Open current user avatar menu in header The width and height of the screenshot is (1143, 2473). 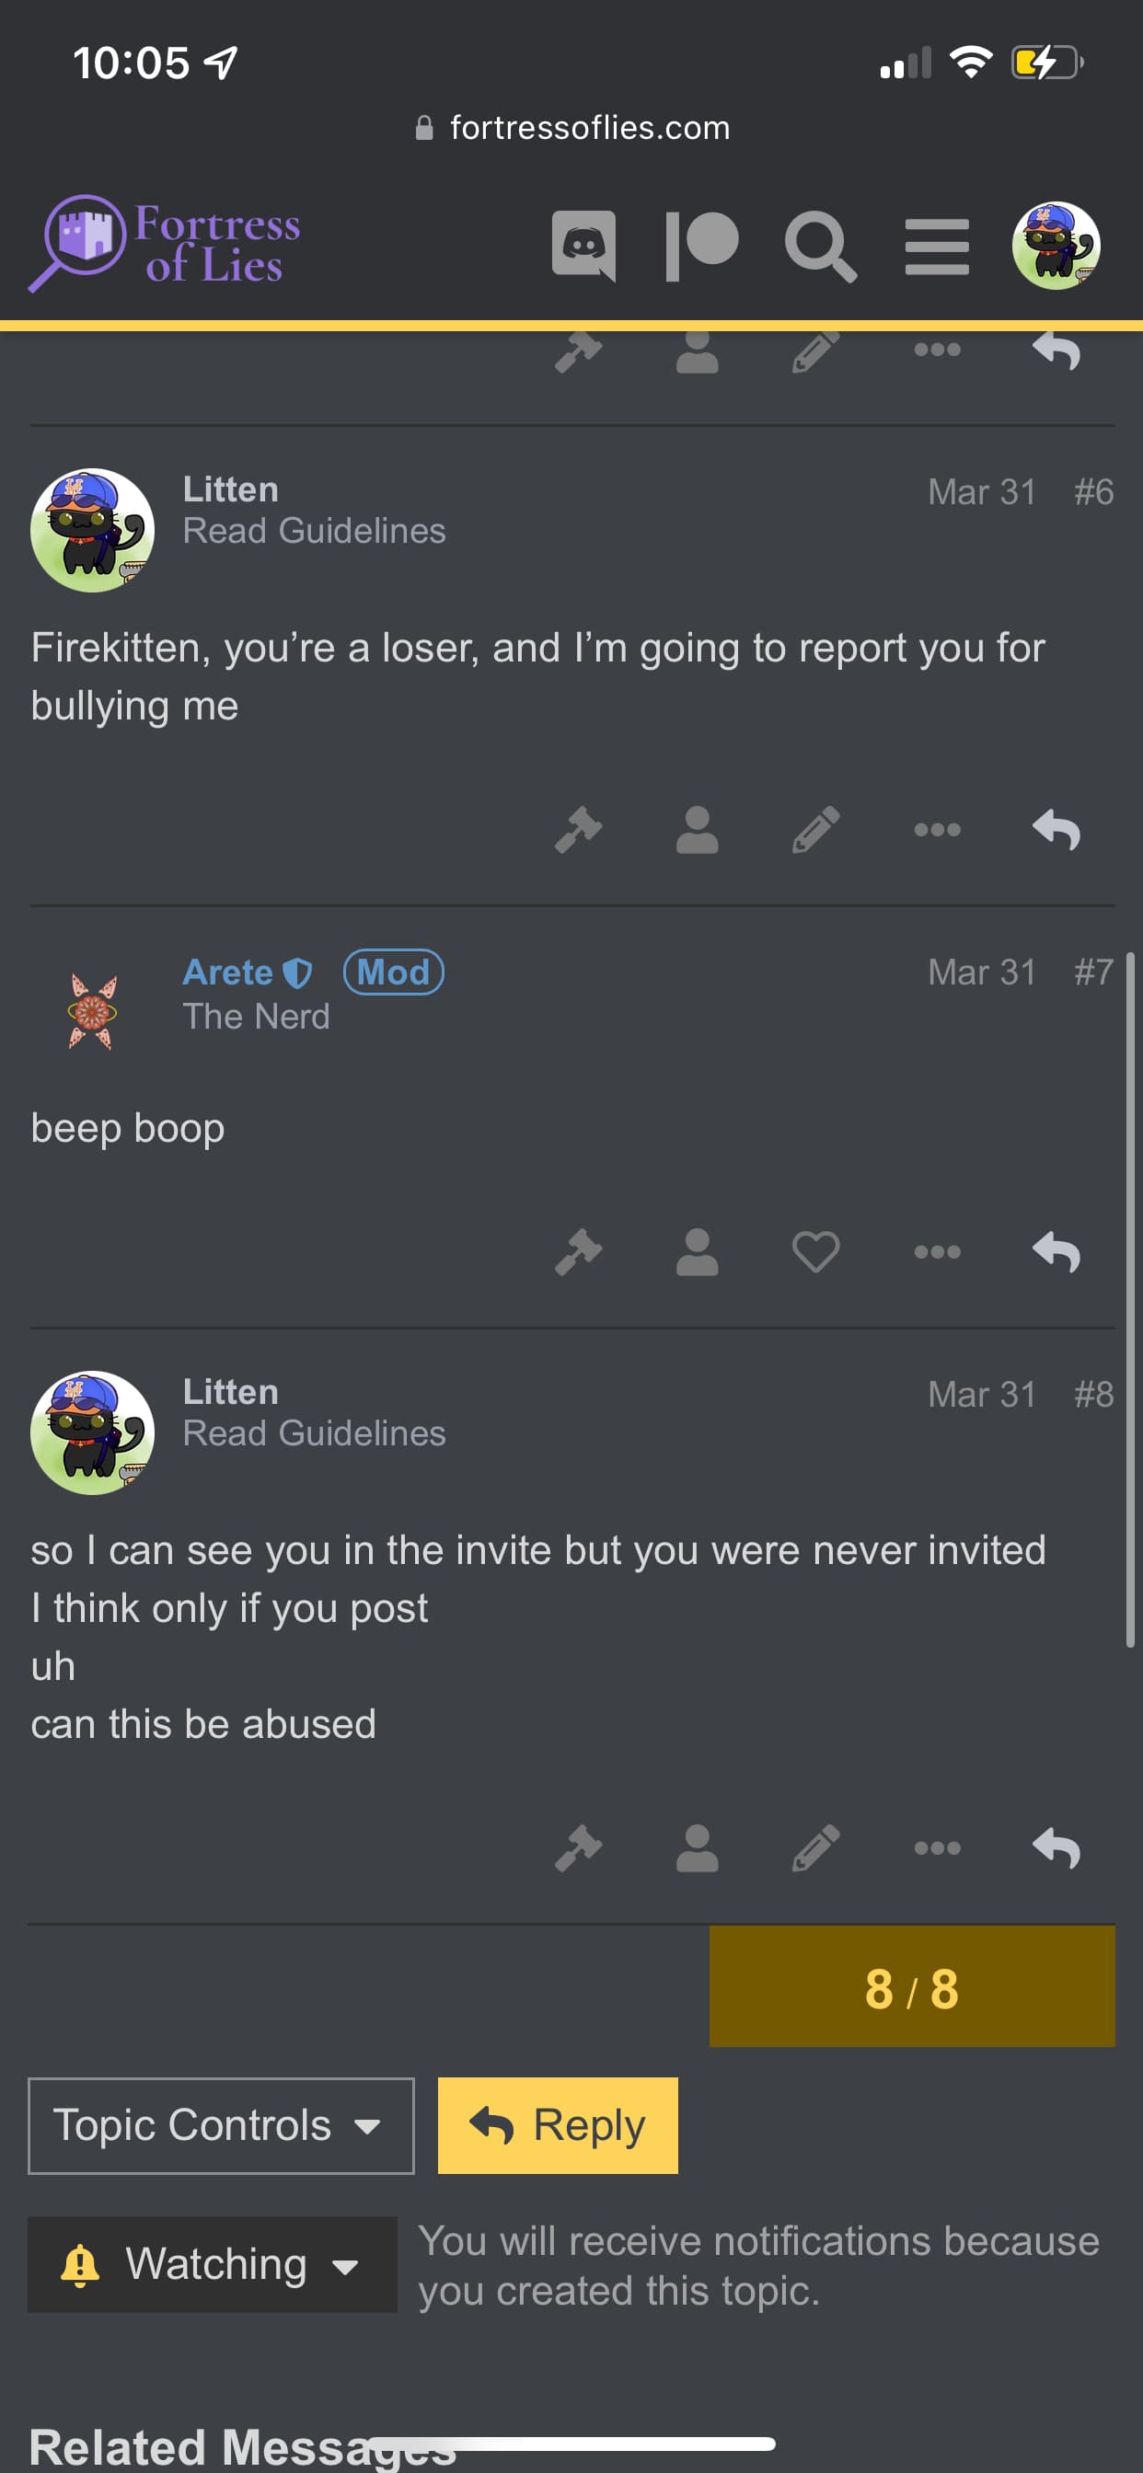(1056, 246)
